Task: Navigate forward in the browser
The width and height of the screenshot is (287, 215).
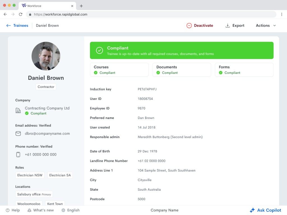Action: click(x=13, y=14)
